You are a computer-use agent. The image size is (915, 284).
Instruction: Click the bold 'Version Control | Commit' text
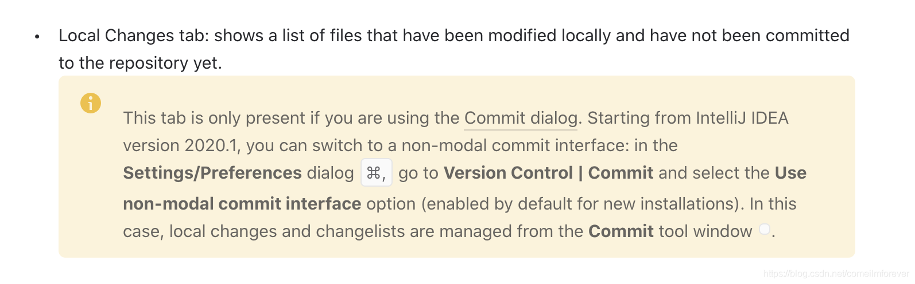(x=548, y=173)
